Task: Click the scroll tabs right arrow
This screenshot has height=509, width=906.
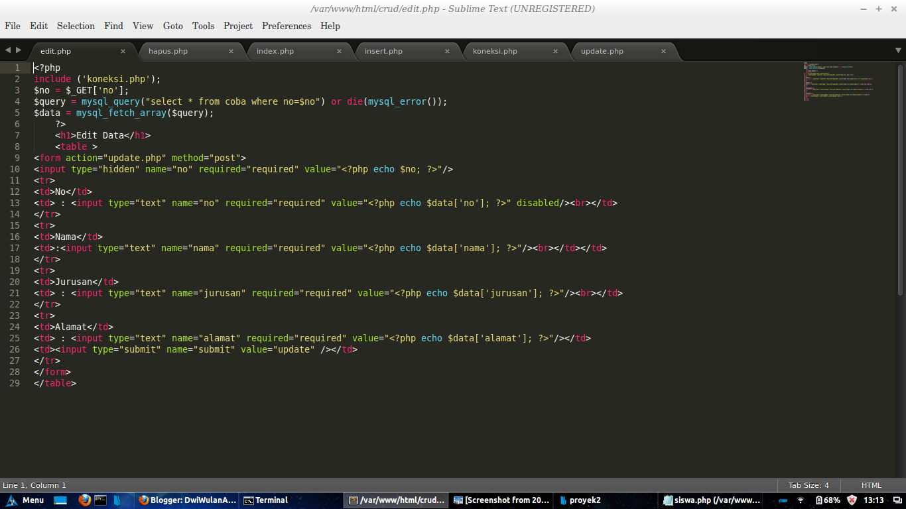Action: 19,50
